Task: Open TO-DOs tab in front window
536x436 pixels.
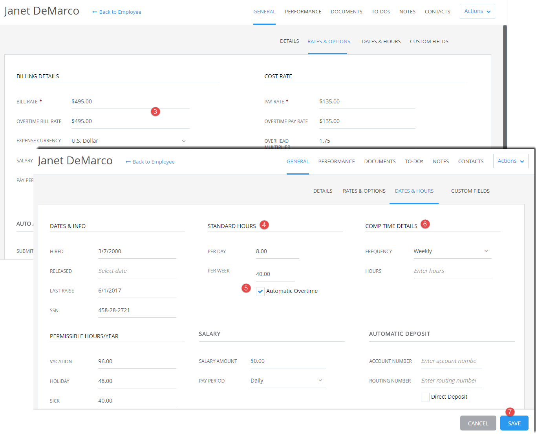Action: pyautogui.click(x=414, y=161)
